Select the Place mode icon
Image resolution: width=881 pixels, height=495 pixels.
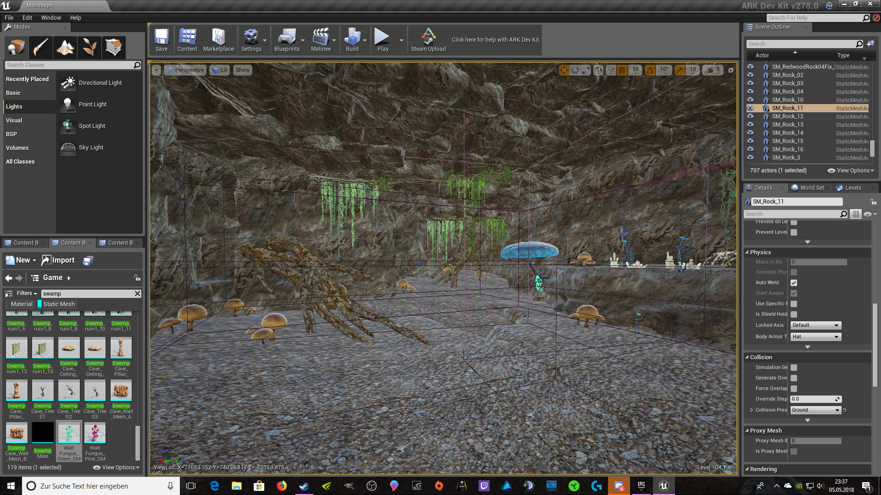pyautogui.click(x=17, y=47)
